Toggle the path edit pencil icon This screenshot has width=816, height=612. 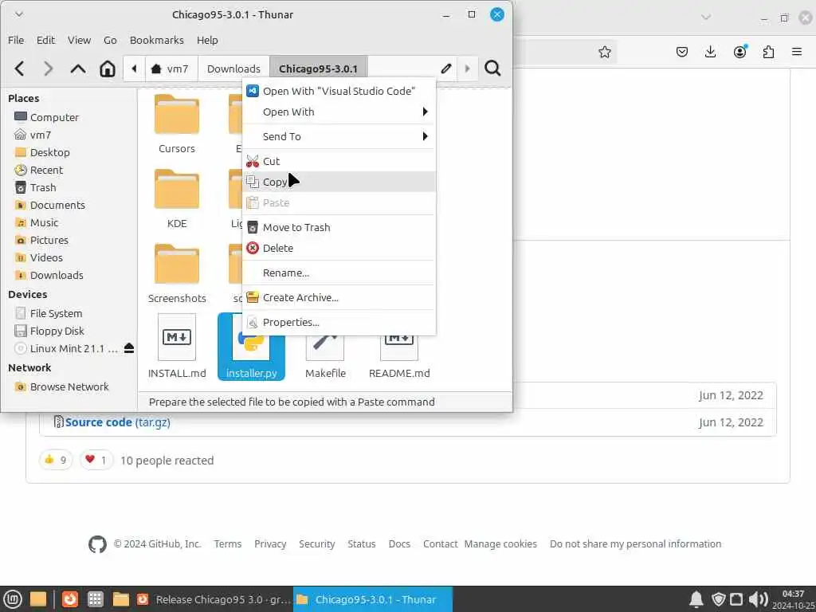click(x=446, y=69)
